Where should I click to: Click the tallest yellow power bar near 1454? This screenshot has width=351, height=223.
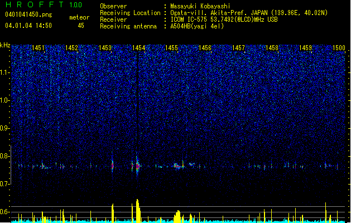tap(138, 211)
